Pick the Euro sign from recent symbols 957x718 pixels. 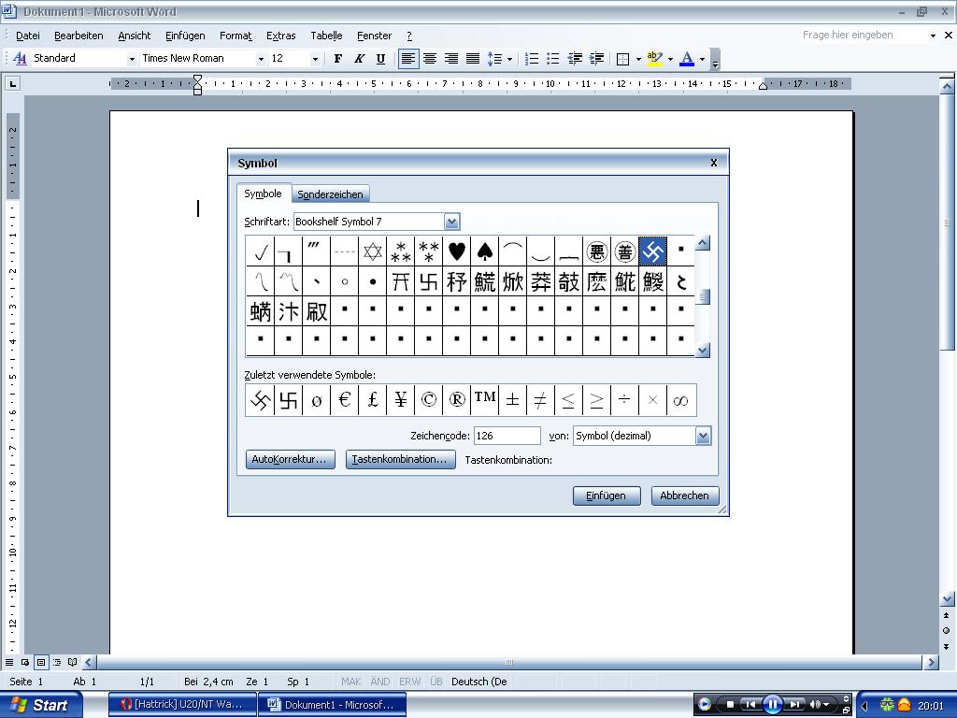(x=344, y=400)
